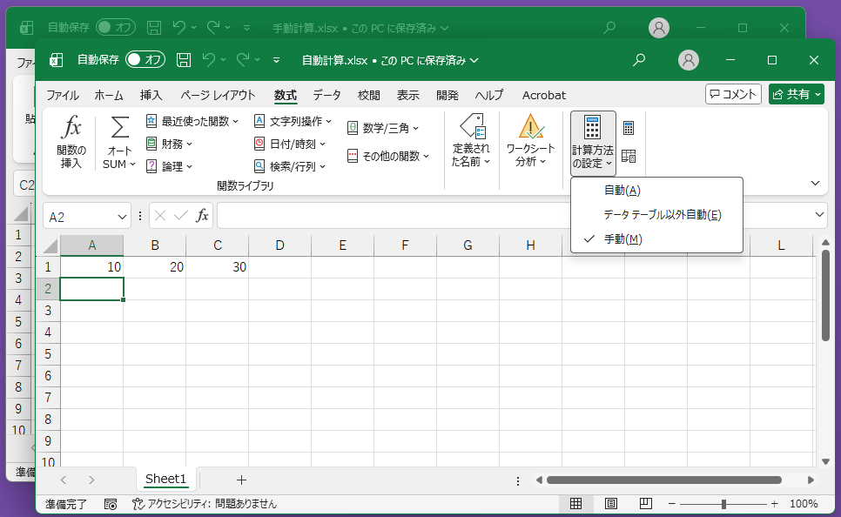The width and height of the screenshot is (841, 517).
Task: Open the Logical (論理) functions dropdown
Action: pyautogui.click(x=169, y=166)
